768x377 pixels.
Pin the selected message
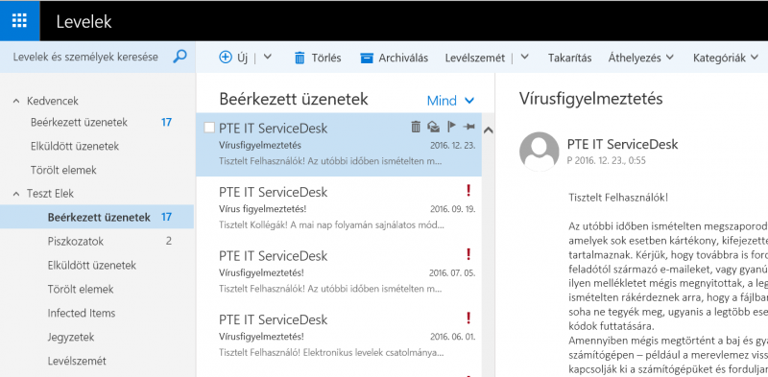468,128
